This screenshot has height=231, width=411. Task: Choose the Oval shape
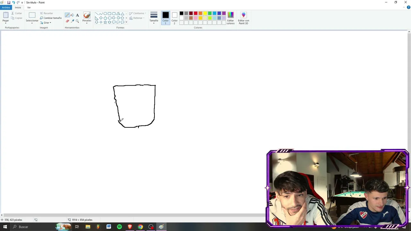105,14
